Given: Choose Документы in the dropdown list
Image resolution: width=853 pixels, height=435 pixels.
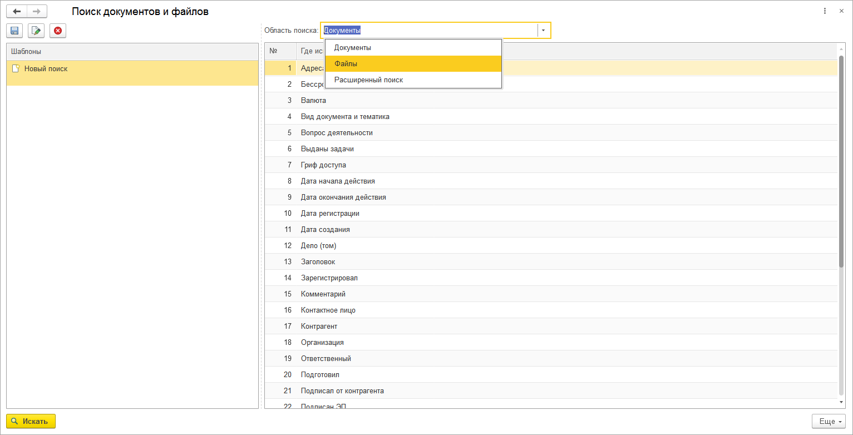Looking at the screenshot, I should [x=413, y=48].
